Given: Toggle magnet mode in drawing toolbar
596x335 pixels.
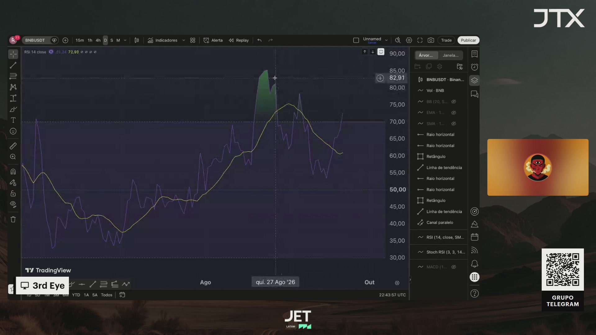Looking at the screenshot, I should coord(13,172).
